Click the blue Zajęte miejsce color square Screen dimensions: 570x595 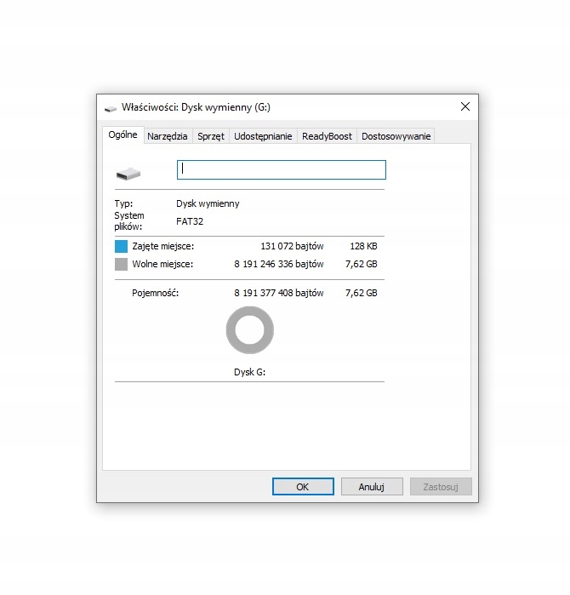[x=121, y=246]
